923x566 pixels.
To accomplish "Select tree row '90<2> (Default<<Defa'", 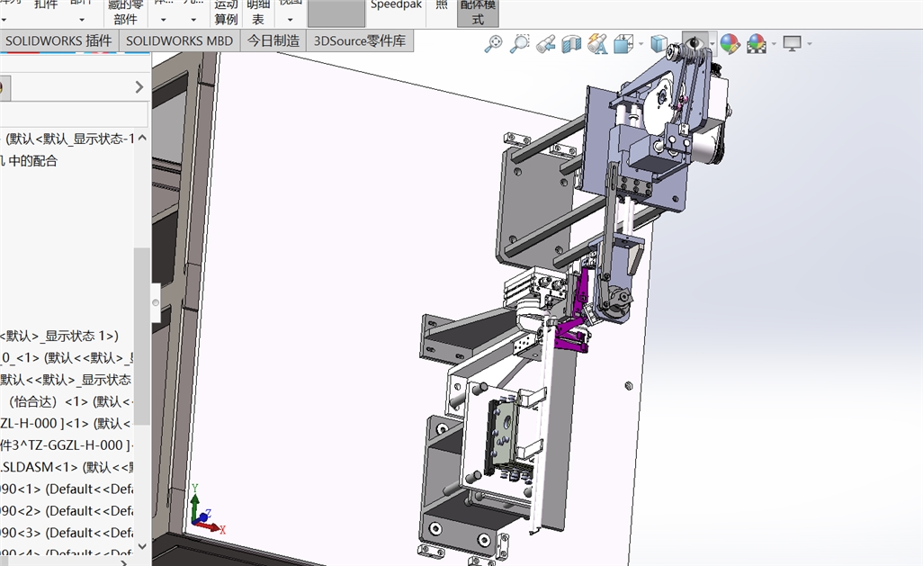I will coord(67,510).
